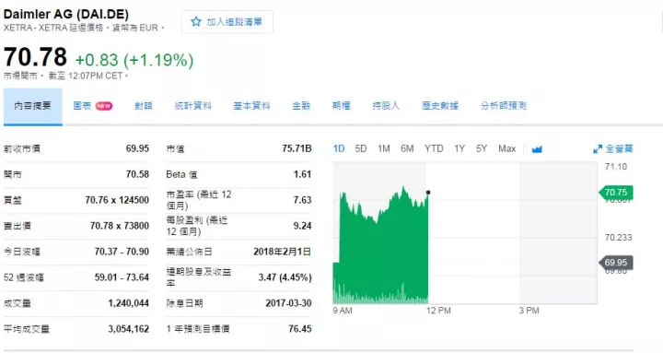Open the 期權 options tab
Screen dimensions: 663x353
(x=342, y=106)
